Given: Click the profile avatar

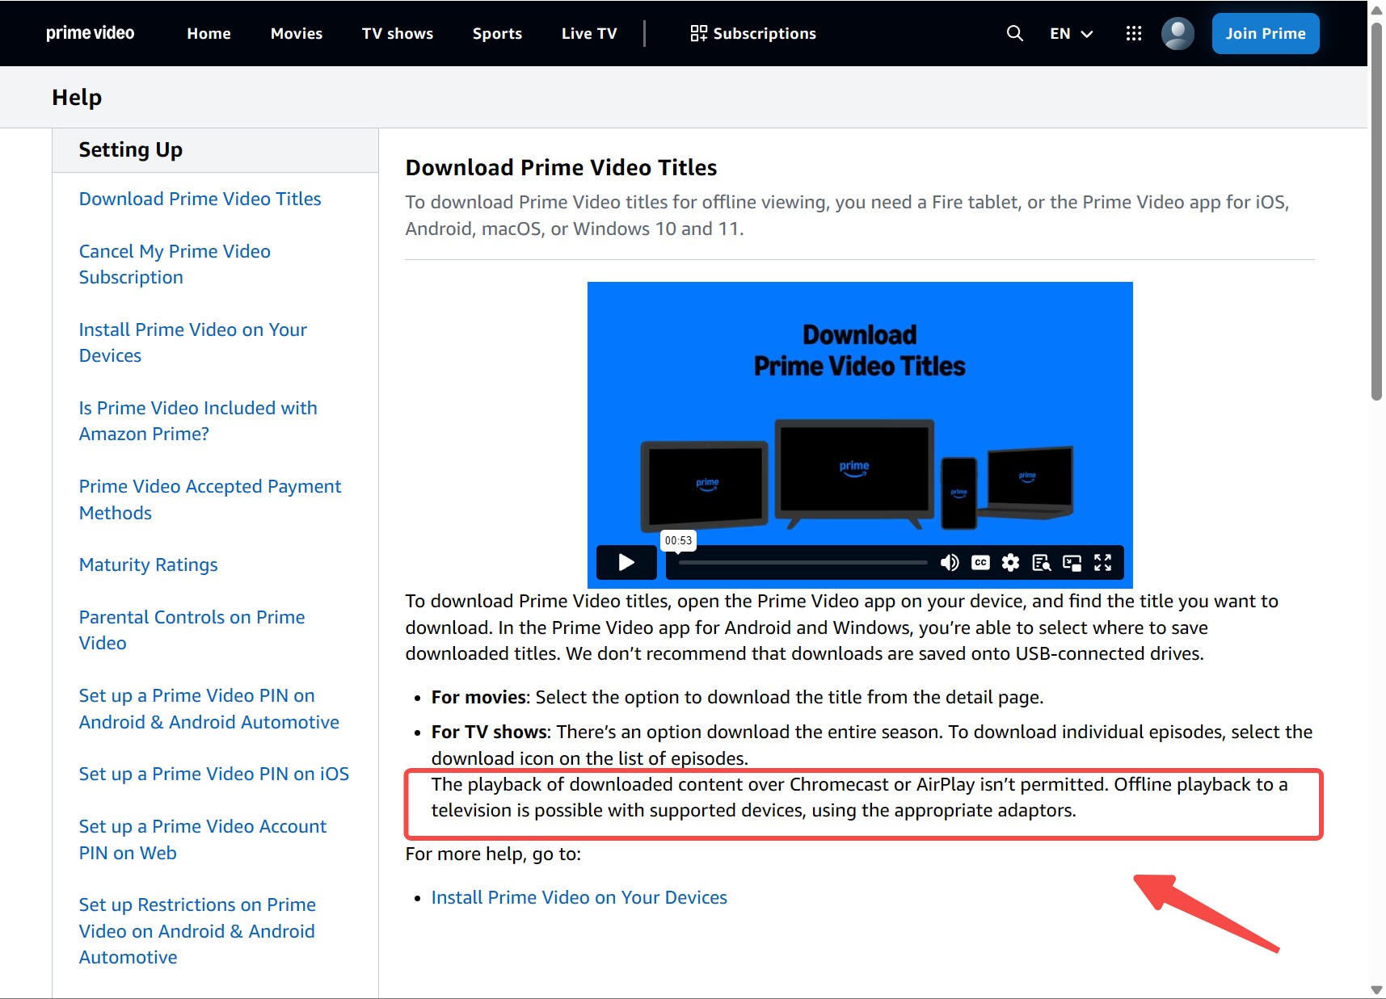Looking at the screenshot, I should point(1177,33).
